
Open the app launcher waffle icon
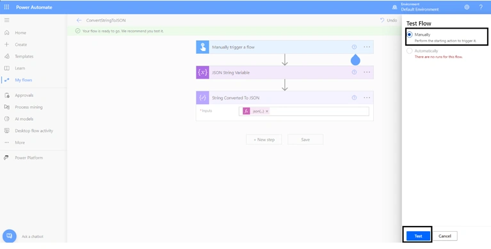point(6,7)
